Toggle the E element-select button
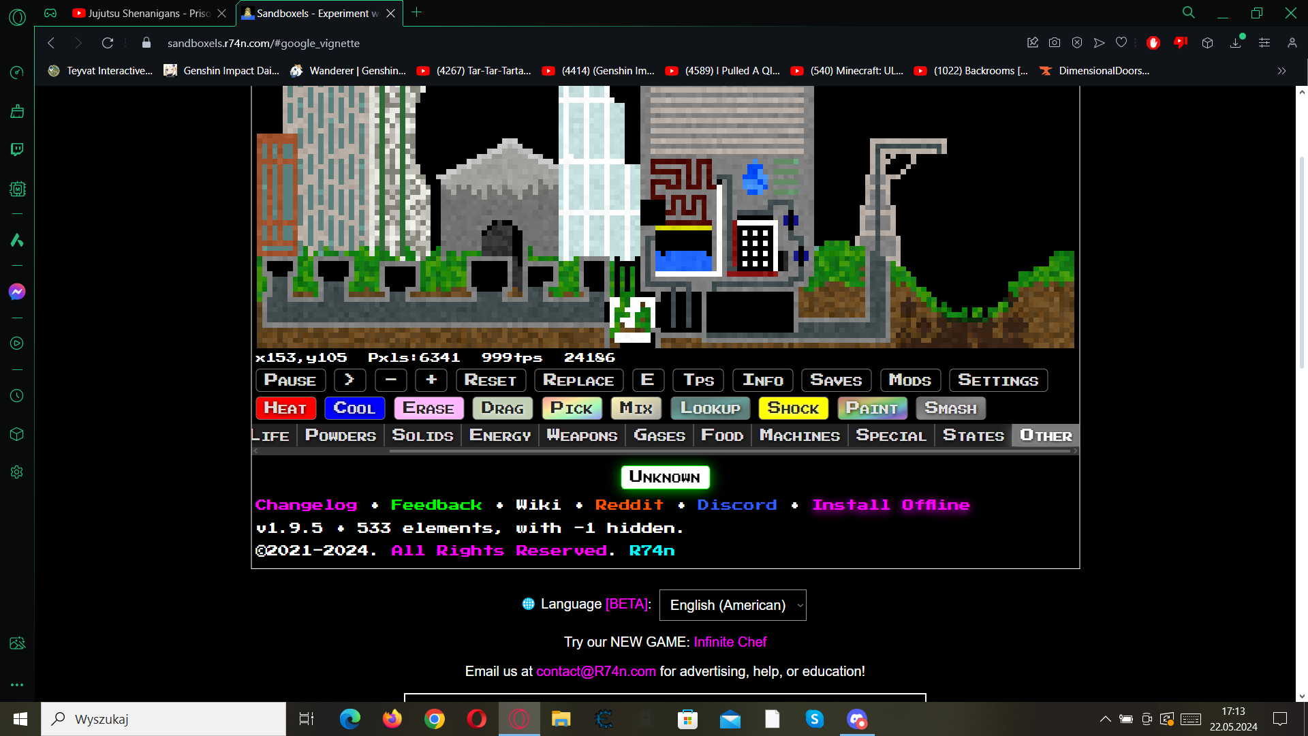The height and width of the screenshot is (736, 1308). pos(647,380)
